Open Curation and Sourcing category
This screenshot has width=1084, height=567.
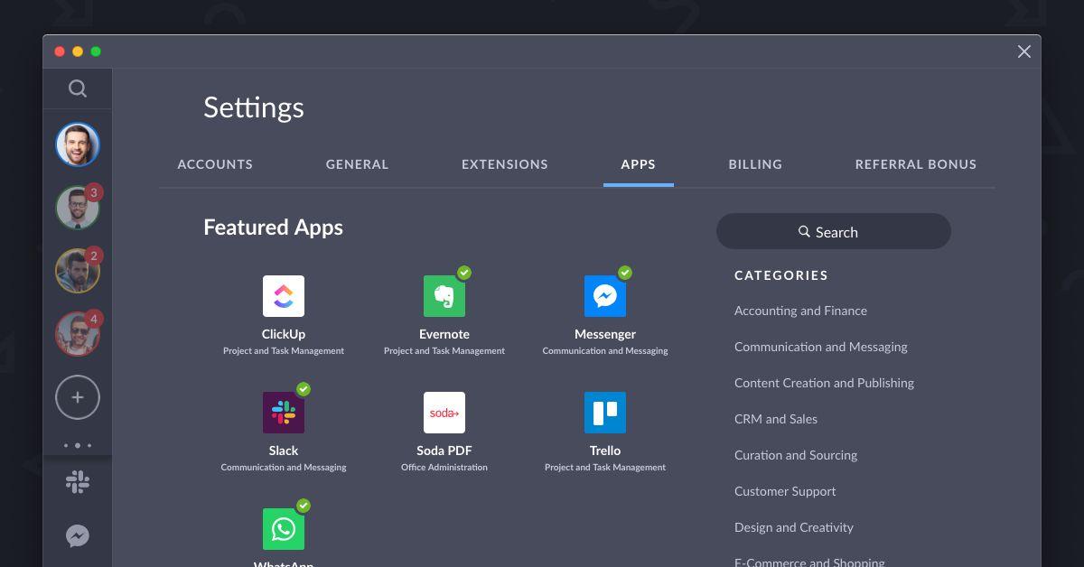(796, 455)
